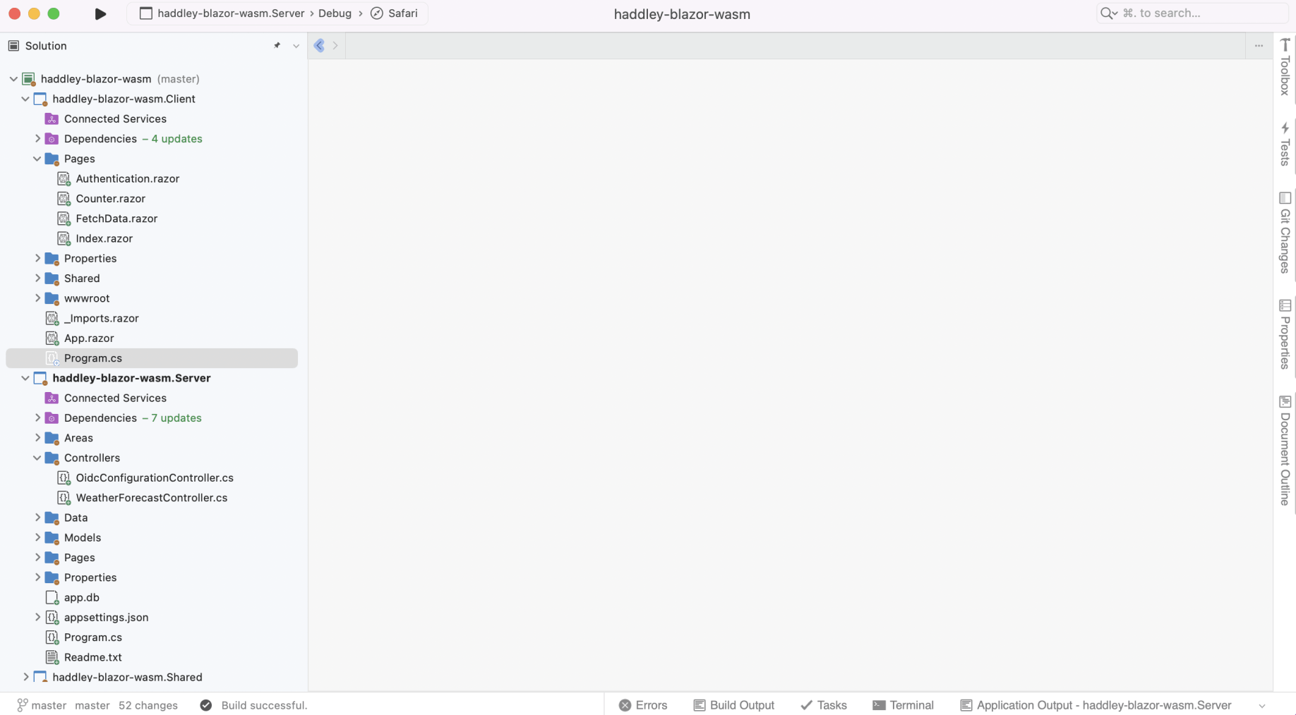Open the Properties side panel
Screen dimensions: 1296x715
[x=1285, y=334]
